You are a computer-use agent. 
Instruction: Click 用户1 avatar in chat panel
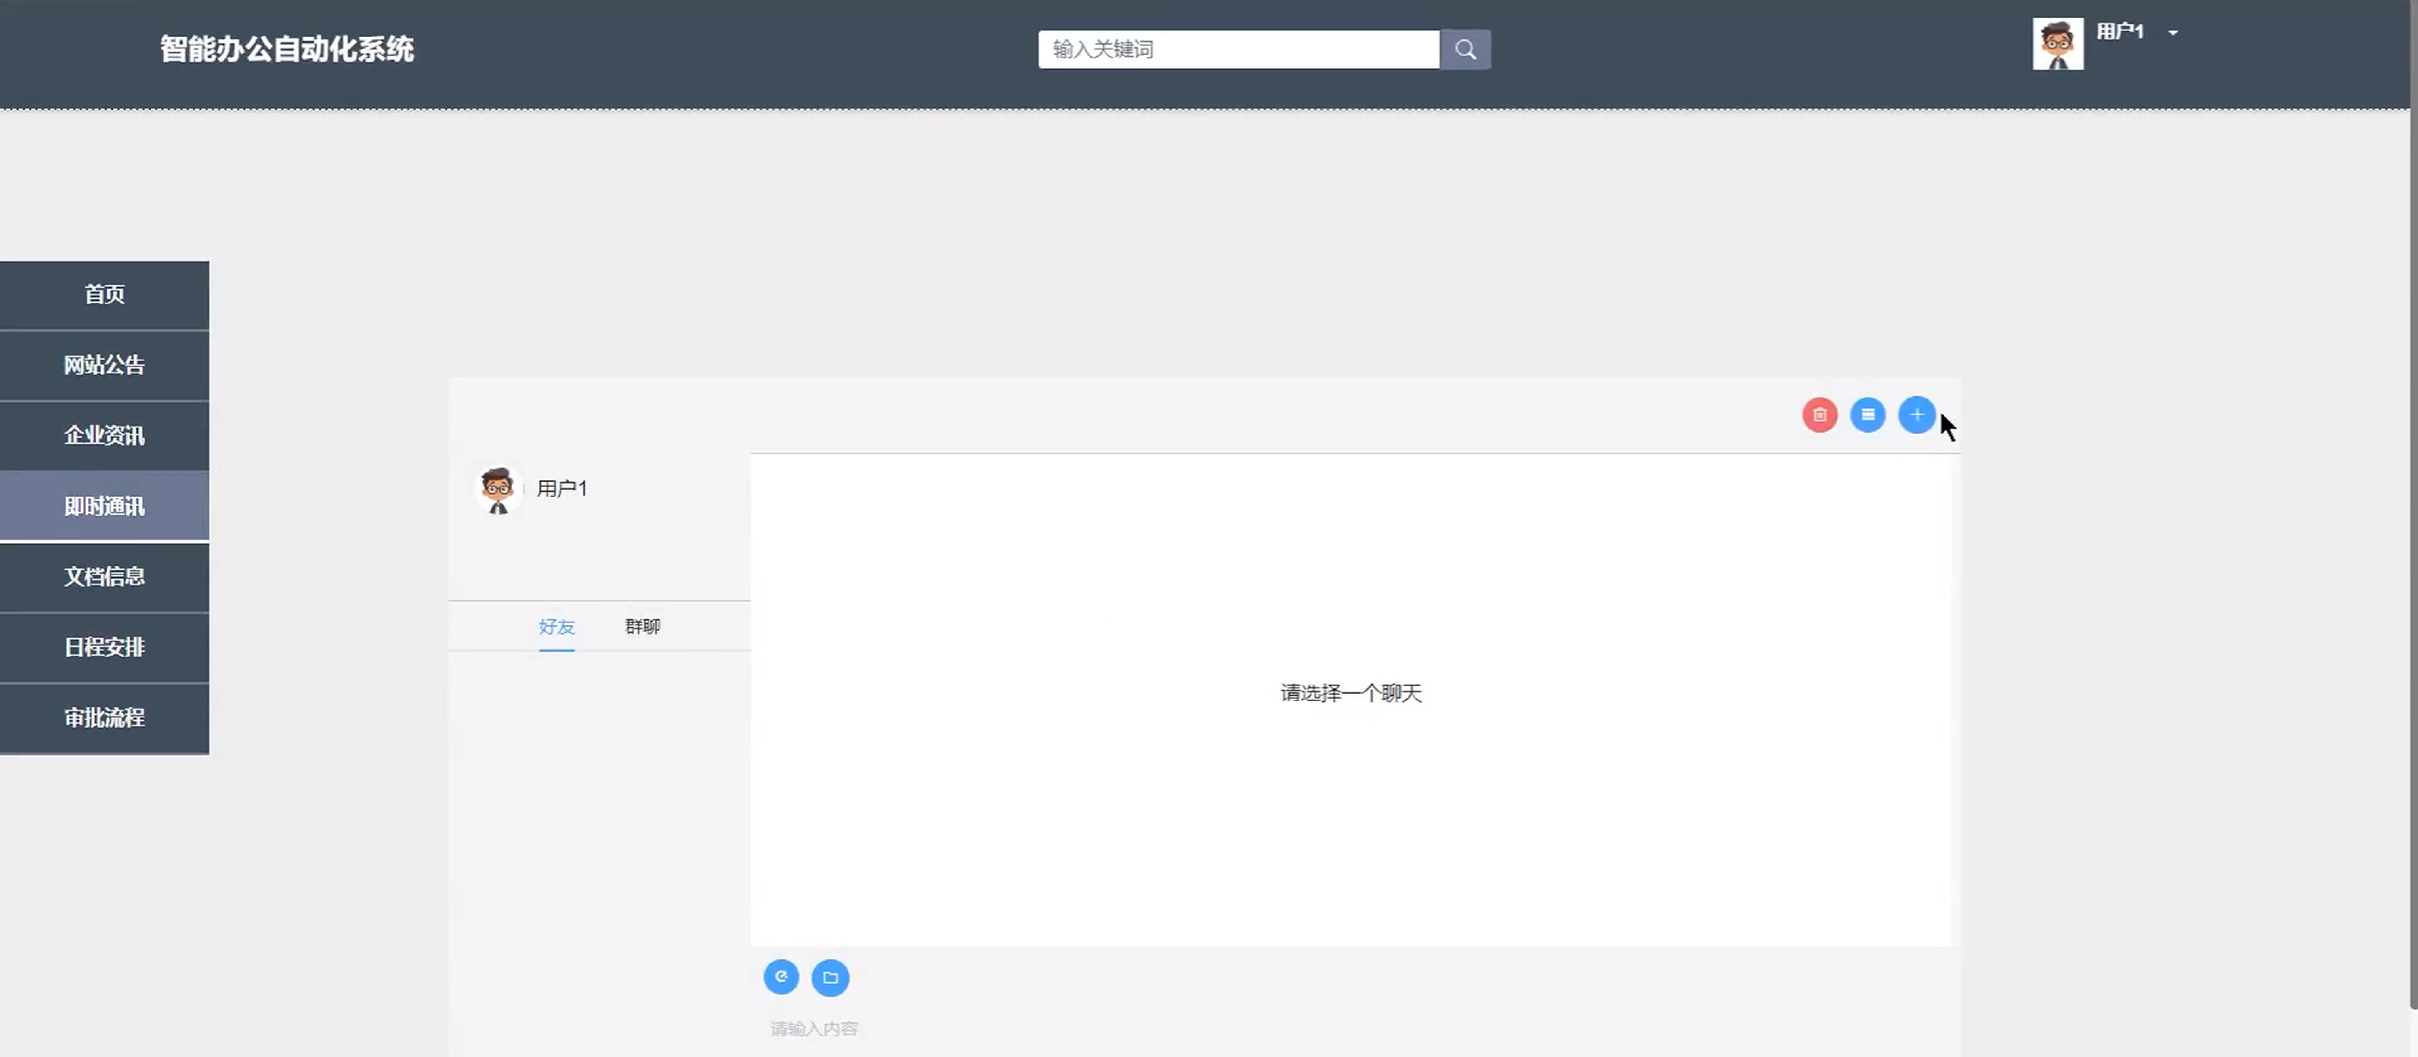[498, 489]
